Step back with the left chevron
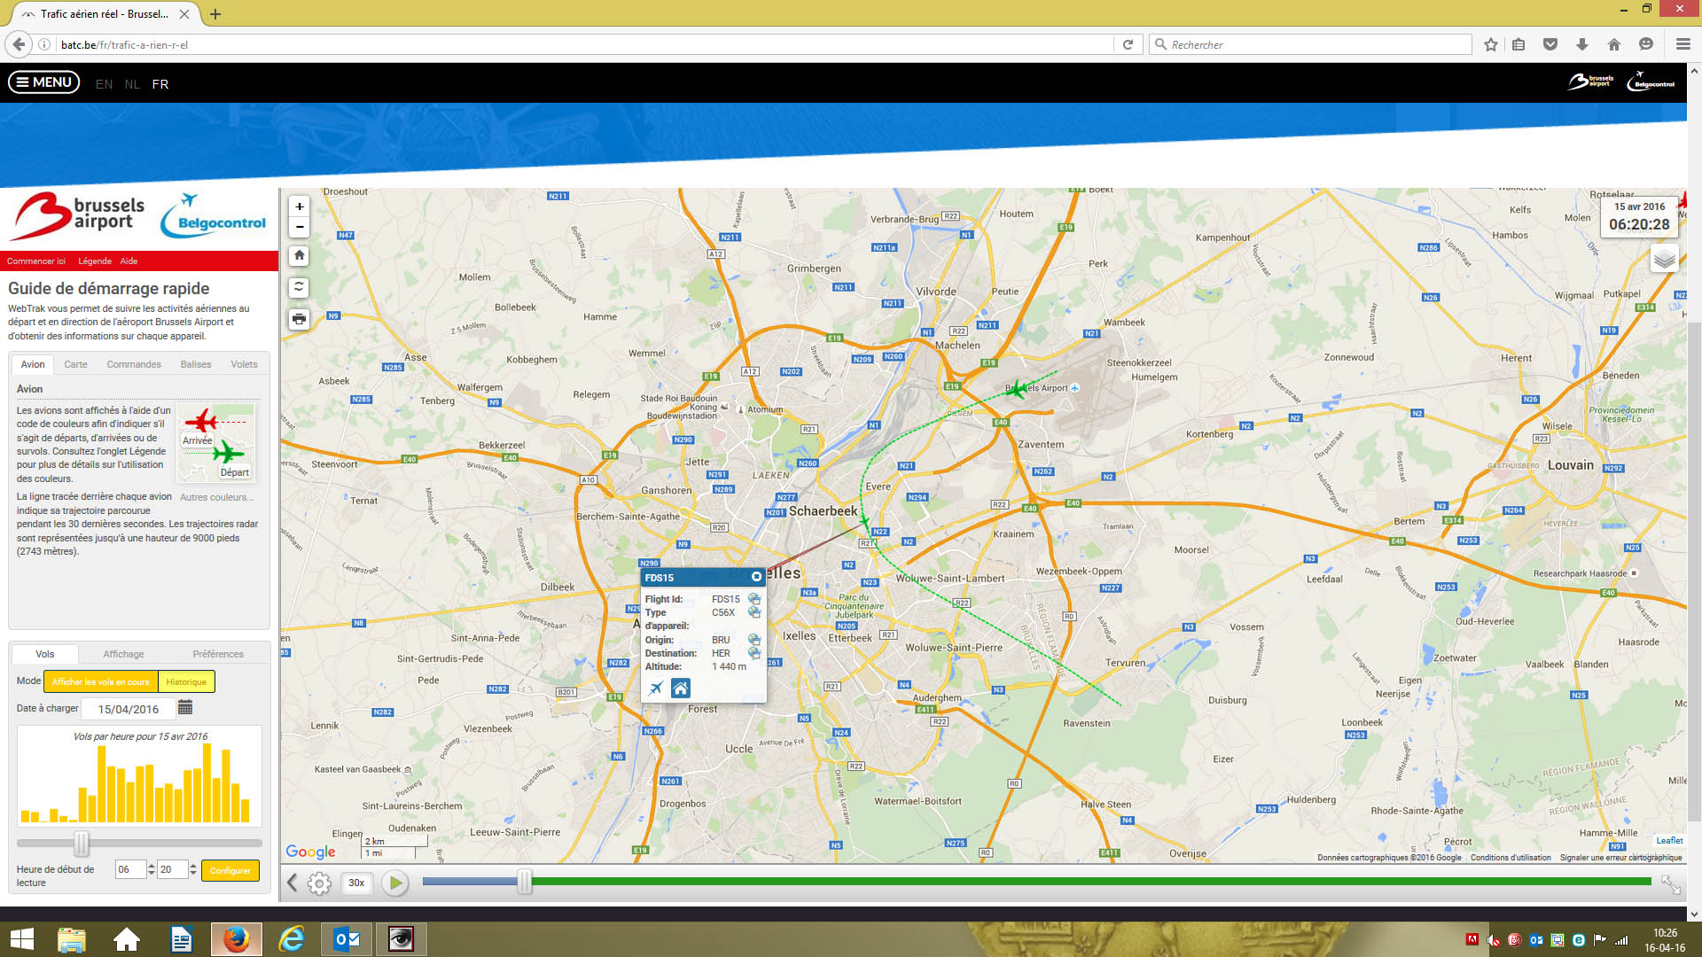This screenshot has height=957, width=1702. (292, 883)
